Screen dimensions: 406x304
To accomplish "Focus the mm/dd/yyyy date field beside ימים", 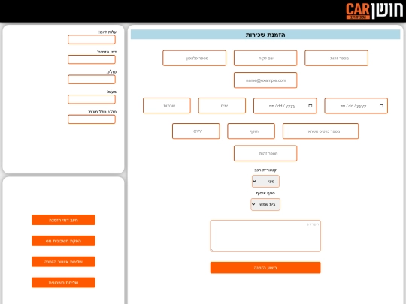I will (x=285, y=106).
